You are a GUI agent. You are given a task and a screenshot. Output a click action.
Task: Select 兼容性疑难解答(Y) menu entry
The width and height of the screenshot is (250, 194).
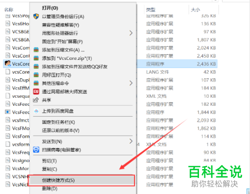point(60,25)
